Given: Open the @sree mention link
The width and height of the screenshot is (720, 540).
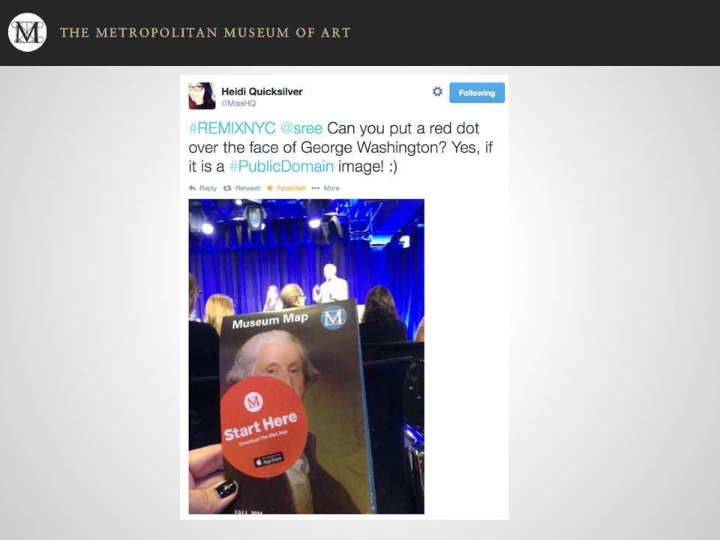Looking at the screenshot, I should (301, 128).
